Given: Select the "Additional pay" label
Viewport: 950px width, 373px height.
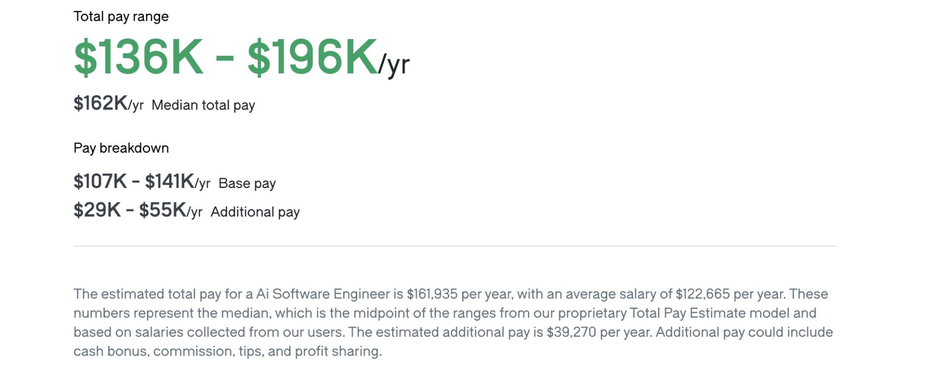Looking at the screenshot, I should pyautogui.click(x=255, y=212).
